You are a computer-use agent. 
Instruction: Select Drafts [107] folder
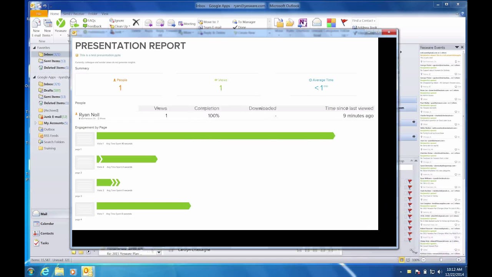tap(49, 90)
